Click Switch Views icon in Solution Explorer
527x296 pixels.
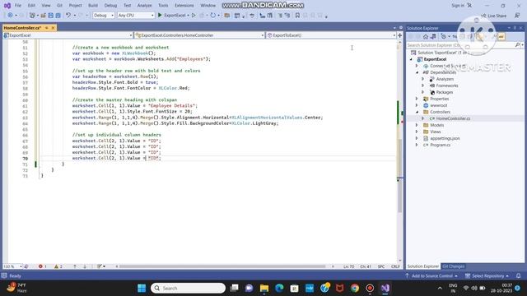click(x=433, y=36)
